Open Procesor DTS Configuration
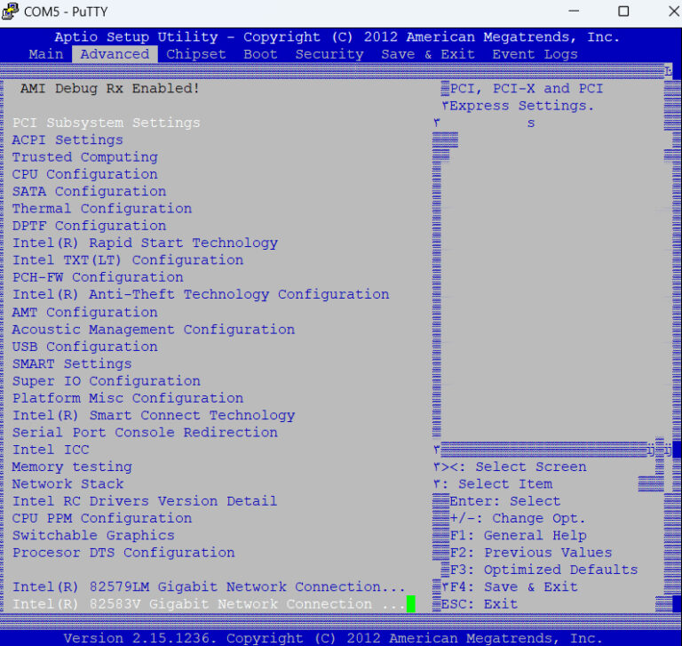Screen dimensions: 682x646 tap(123, 553)
